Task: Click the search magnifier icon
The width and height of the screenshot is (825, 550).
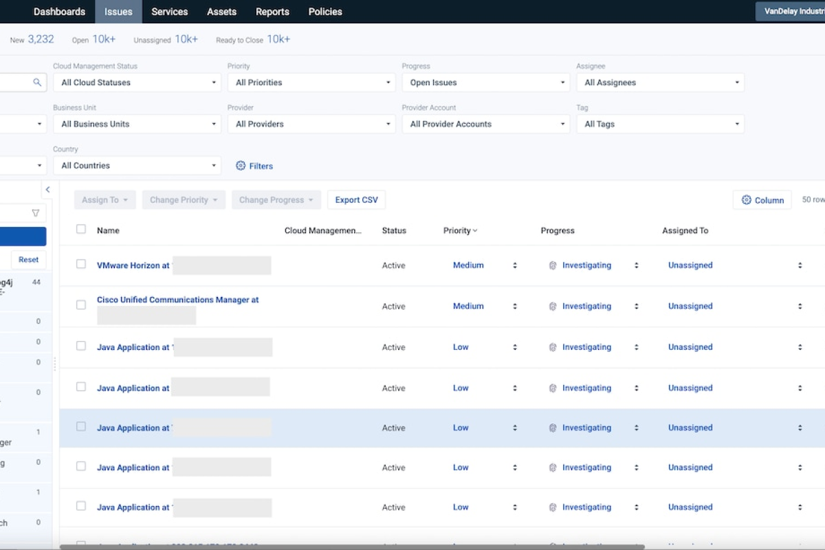Action: click(37, 82)
